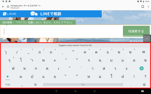151x94 pixels.
Task: Tap the ช key
Action: coord(130,52)
